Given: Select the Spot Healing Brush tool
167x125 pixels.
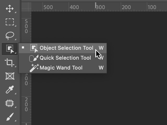Looking at the screenshot, I should [10, 103].
